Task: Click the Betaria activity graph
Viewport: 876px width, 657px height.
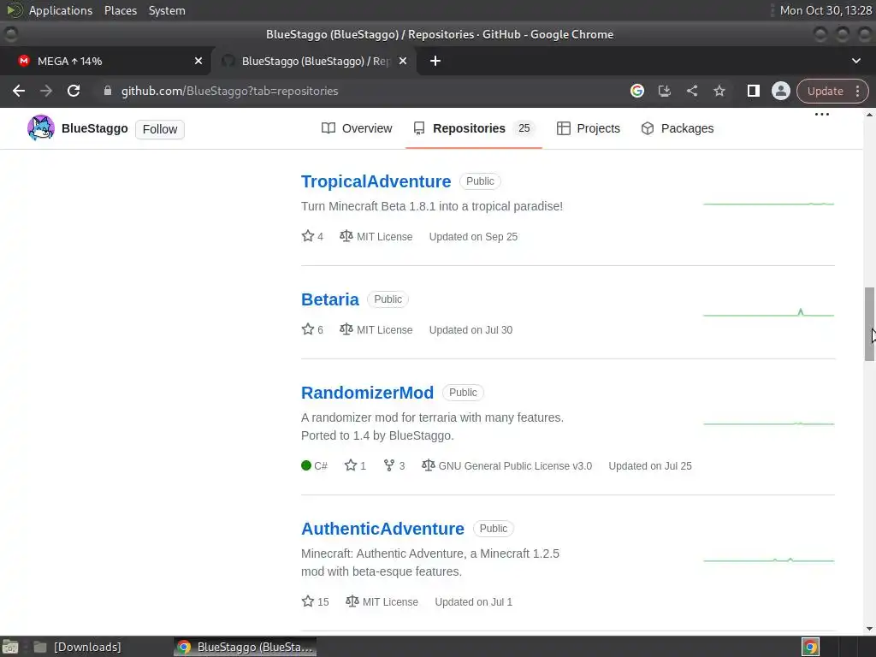Action: 769,313
